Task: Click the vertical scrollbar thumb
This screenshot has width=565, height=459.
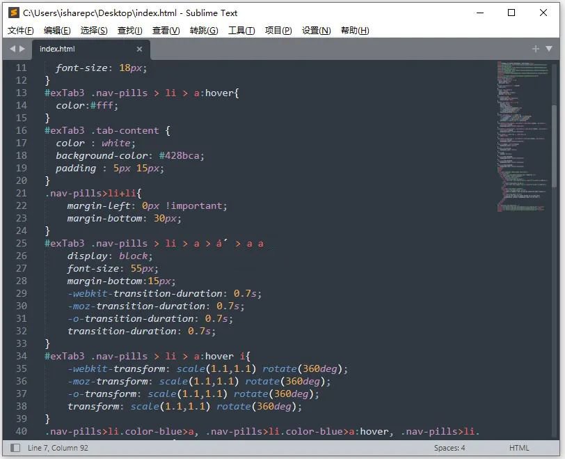Action: [x=554, y=146]
